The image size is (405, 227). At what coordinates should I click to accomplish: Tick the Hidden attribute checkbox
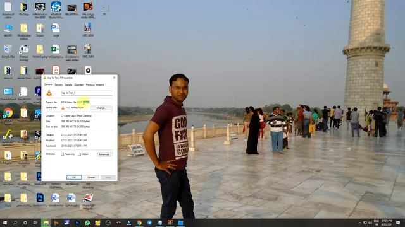click(79, 154)
